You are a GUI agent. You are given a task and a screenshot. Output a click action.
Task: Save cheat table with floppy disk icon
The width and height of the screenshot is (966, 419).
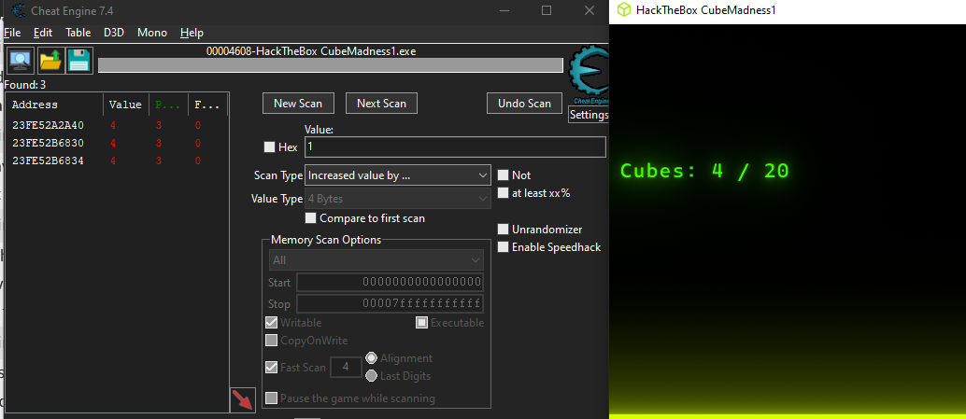tap(80, 61)
